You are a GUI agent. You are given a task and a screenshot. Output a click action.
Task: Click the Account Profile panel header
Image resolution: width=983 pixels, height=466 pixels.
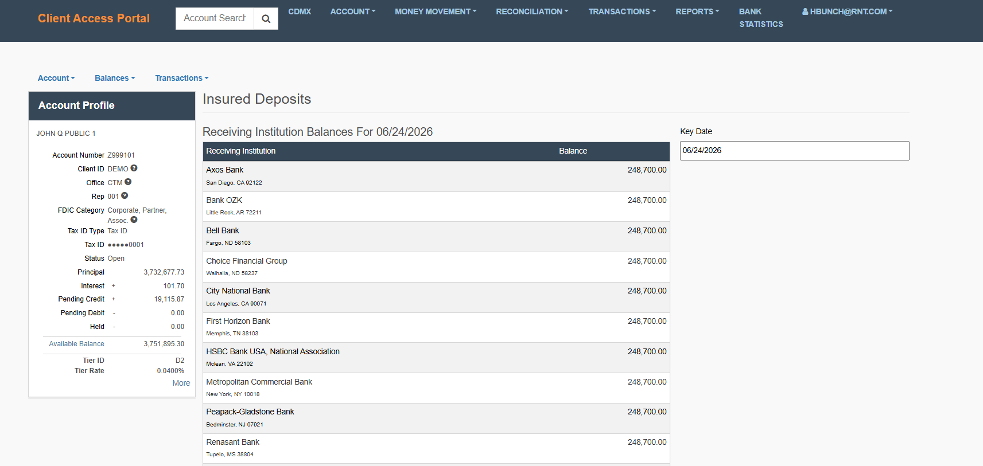coord(112,106)
